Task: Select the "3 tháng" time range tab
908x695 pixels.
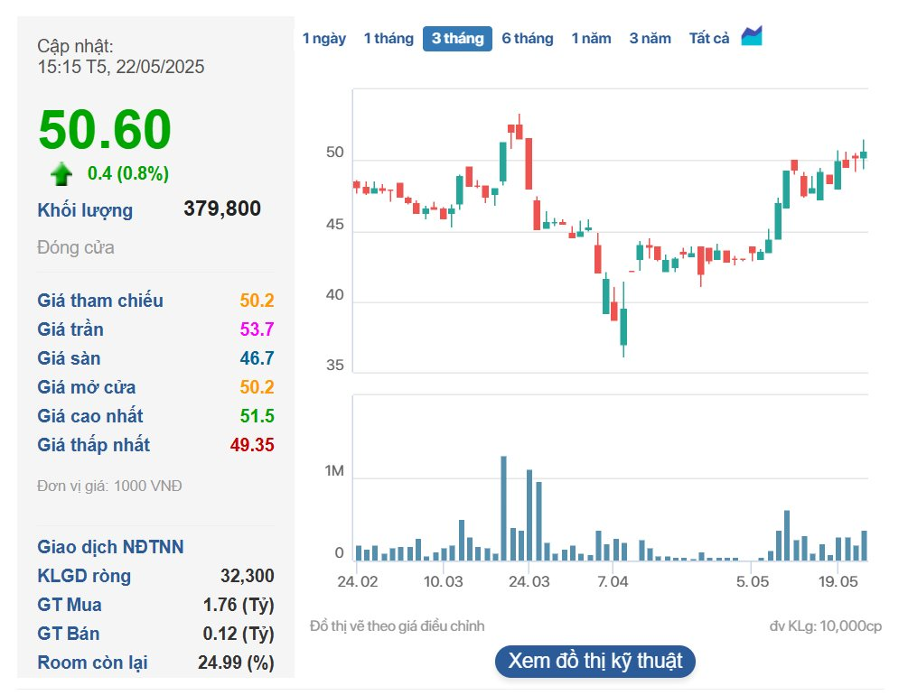Action: 456,38
